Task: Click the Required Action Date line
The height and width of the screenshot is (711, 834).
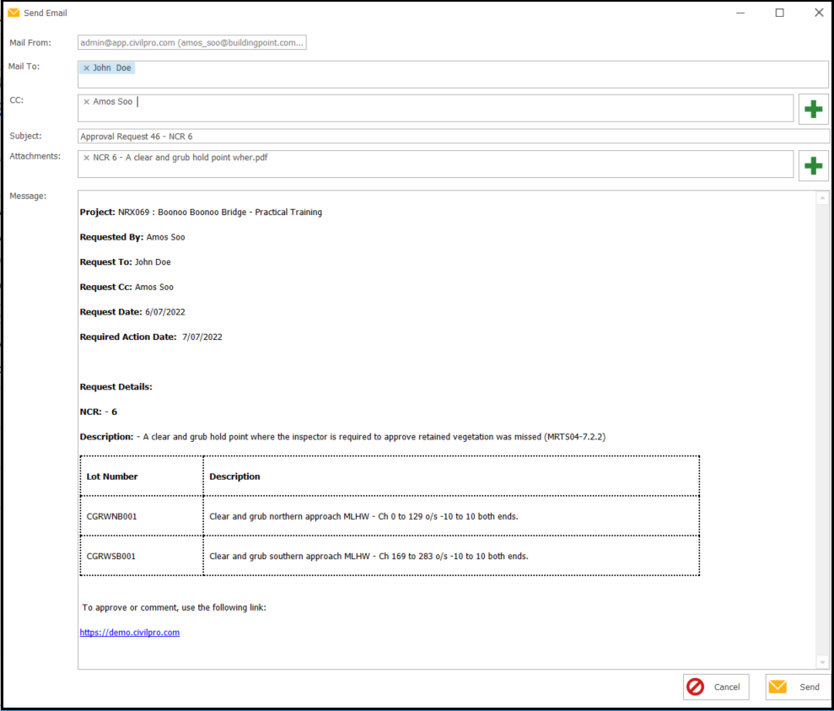Action: point(151,337)
